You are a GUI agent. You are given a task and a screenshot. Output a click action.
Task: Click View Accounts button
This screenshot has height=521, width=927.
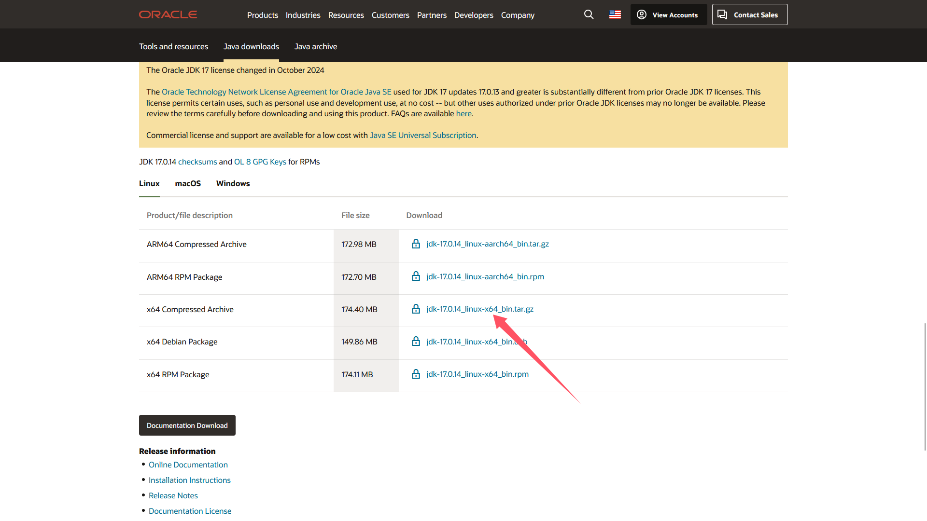tap(669, 14)
